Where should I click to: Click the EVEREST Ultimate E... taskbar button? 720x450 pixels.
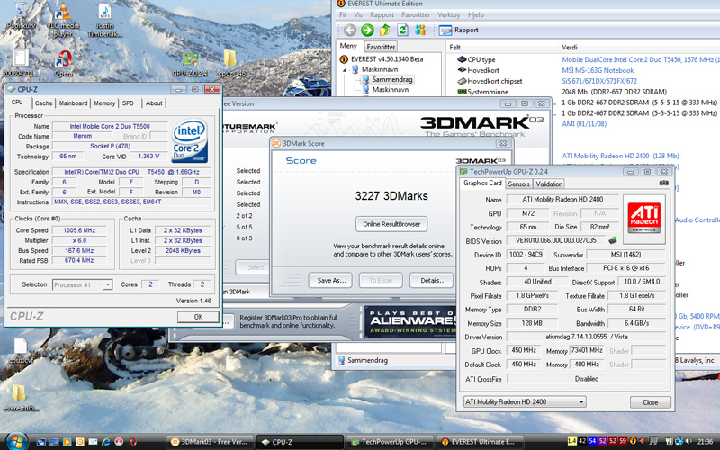pos(480,442)
